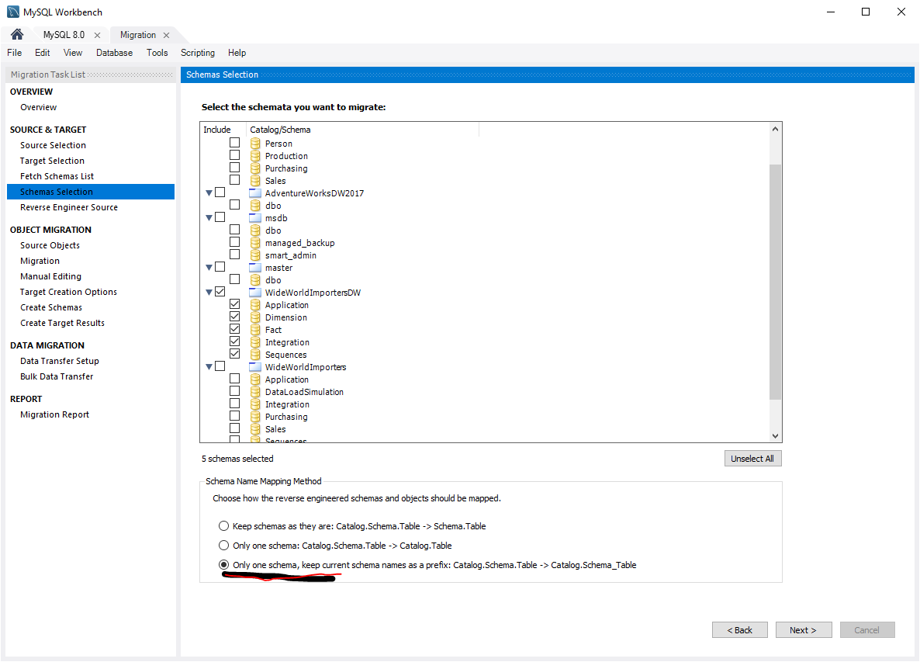The height and width of the screenshot is (662, 920).
Task: Click the Unselect All button
Action: (x=752, y=459)
